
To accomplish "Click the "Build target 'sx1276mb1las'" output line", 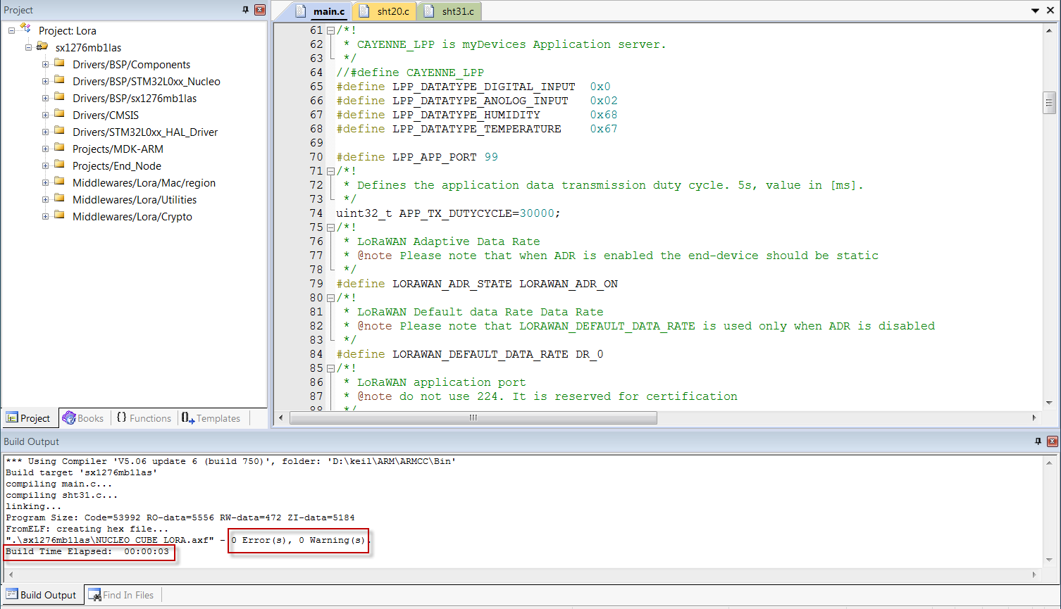I will pyautogui.click(x=81, y=472).
